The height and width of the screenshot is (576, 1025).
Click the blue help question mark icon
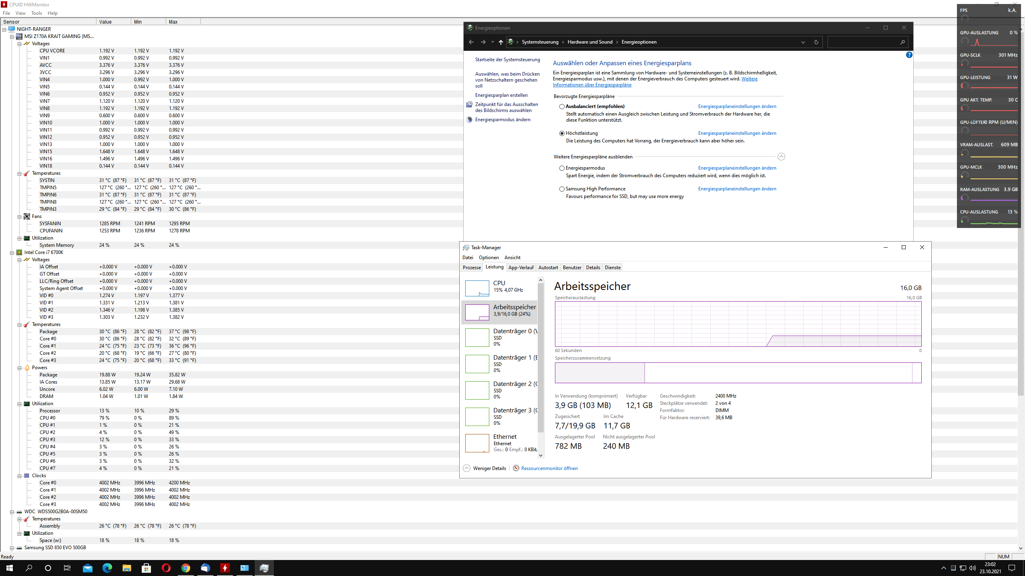909,55
